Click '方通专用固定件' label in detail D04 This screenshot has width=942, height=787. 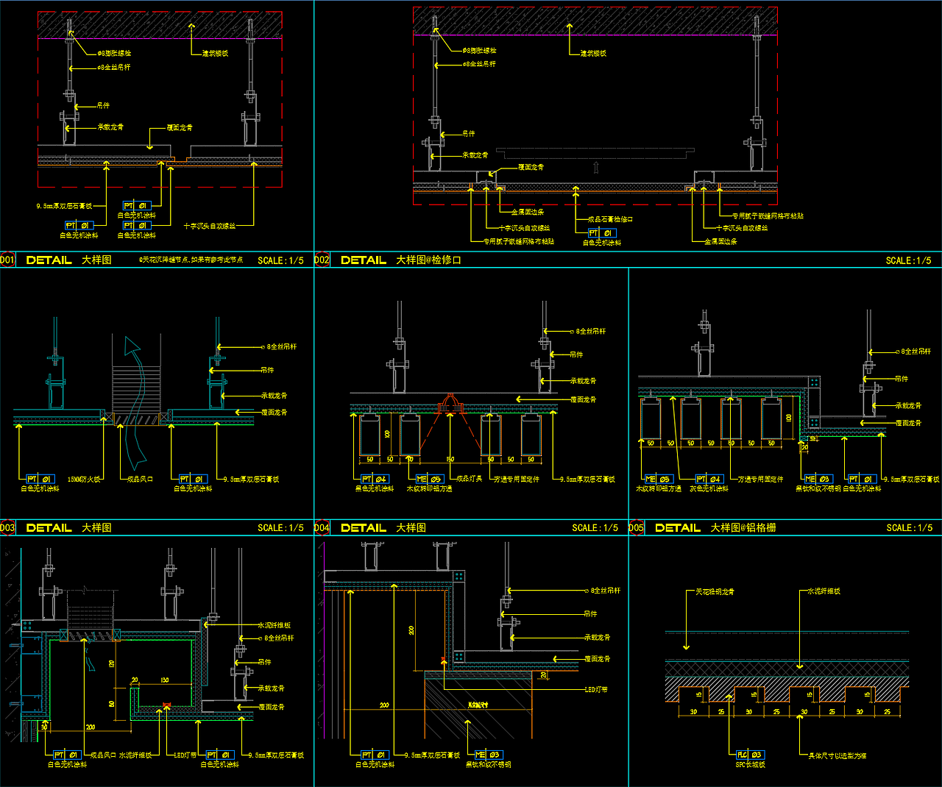click(516, 479)
